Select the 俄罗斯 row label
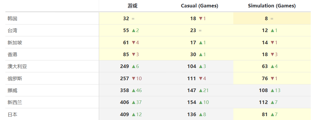Screen dimensions: 311x120 tap(15, 79)
